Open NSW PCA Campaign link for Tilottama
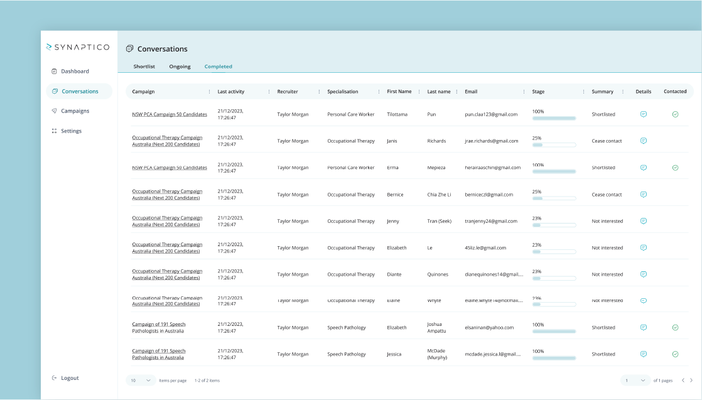The width and height of the screenshot is (702, 400). (x=170, y=114)
